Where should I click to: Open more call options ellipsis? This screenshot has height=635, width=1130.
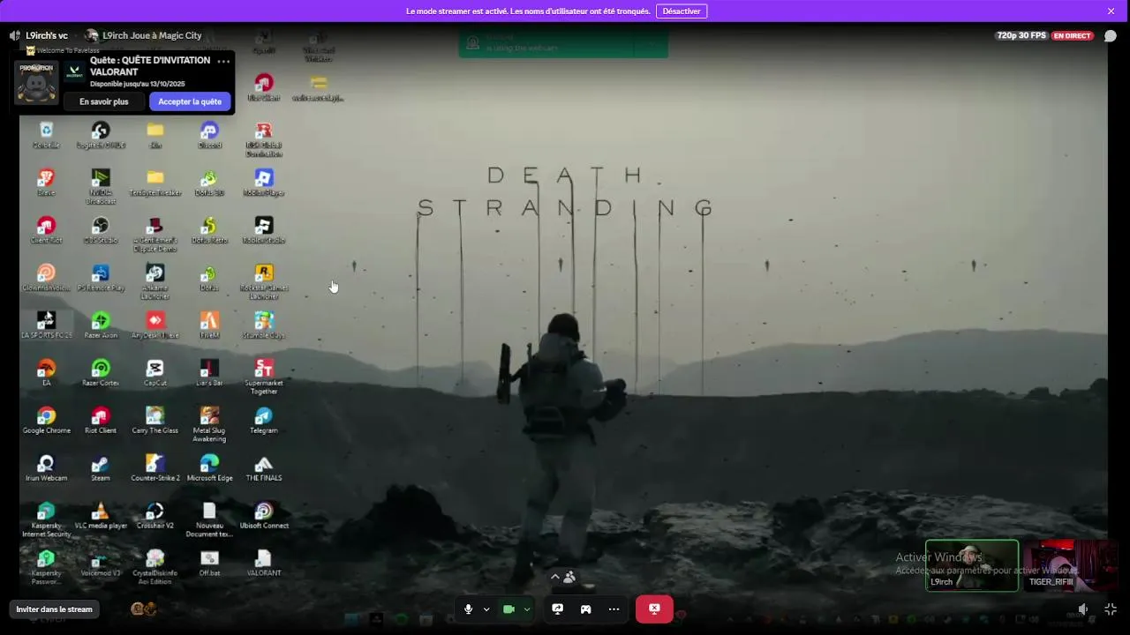coord(614,609)
